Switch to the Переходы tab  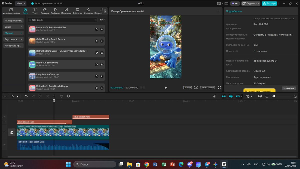click(66, 11)
